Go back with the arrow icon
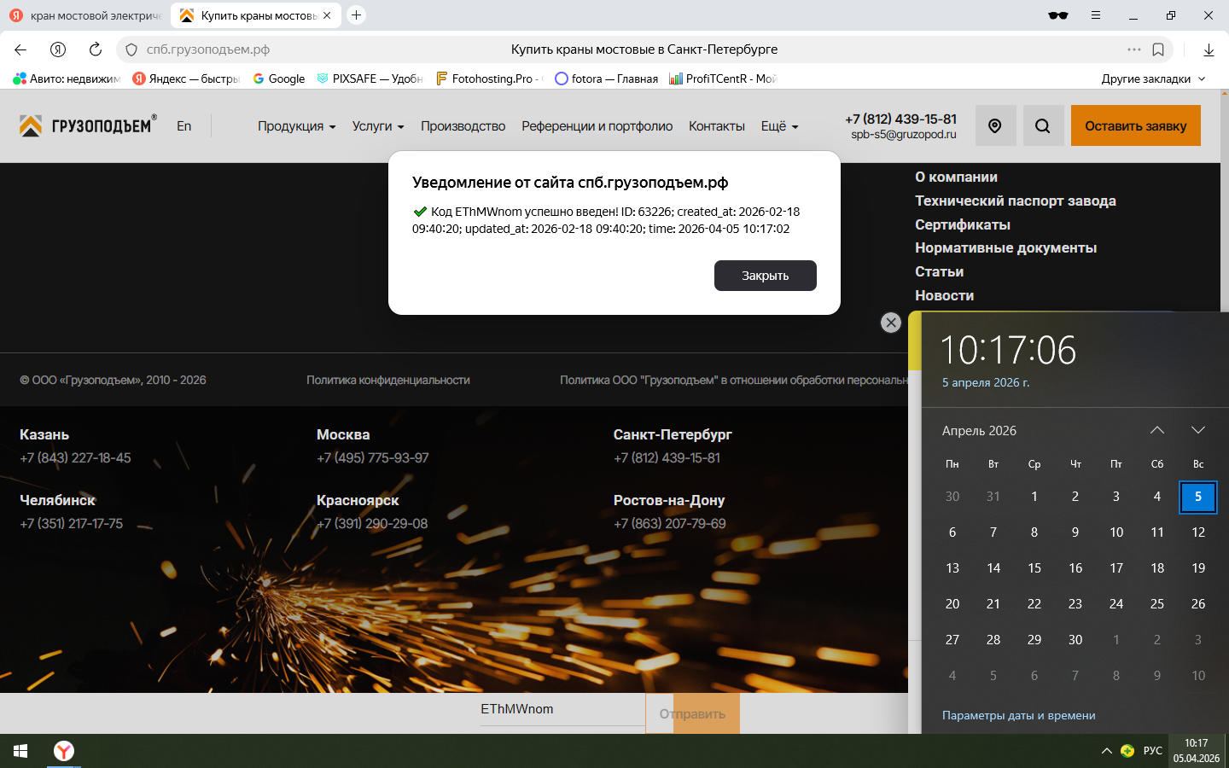The image size is (1229, 768). (x=20, y=49)
